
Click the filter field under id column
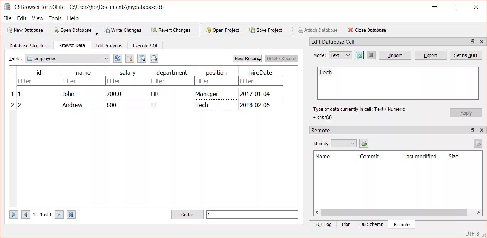point(39,81)
